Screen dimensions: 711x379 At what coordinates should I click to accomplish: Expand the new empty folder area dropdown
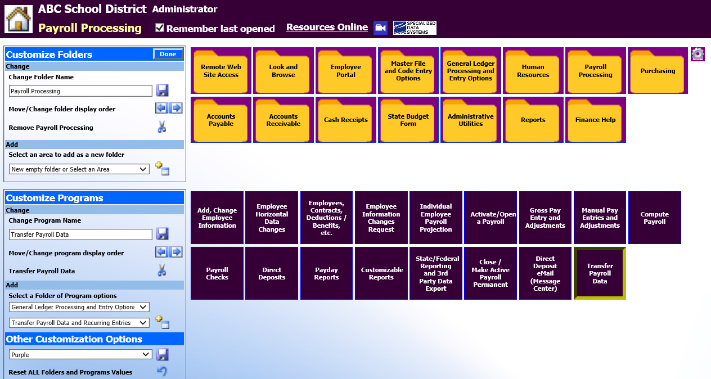tap(79, 169)
